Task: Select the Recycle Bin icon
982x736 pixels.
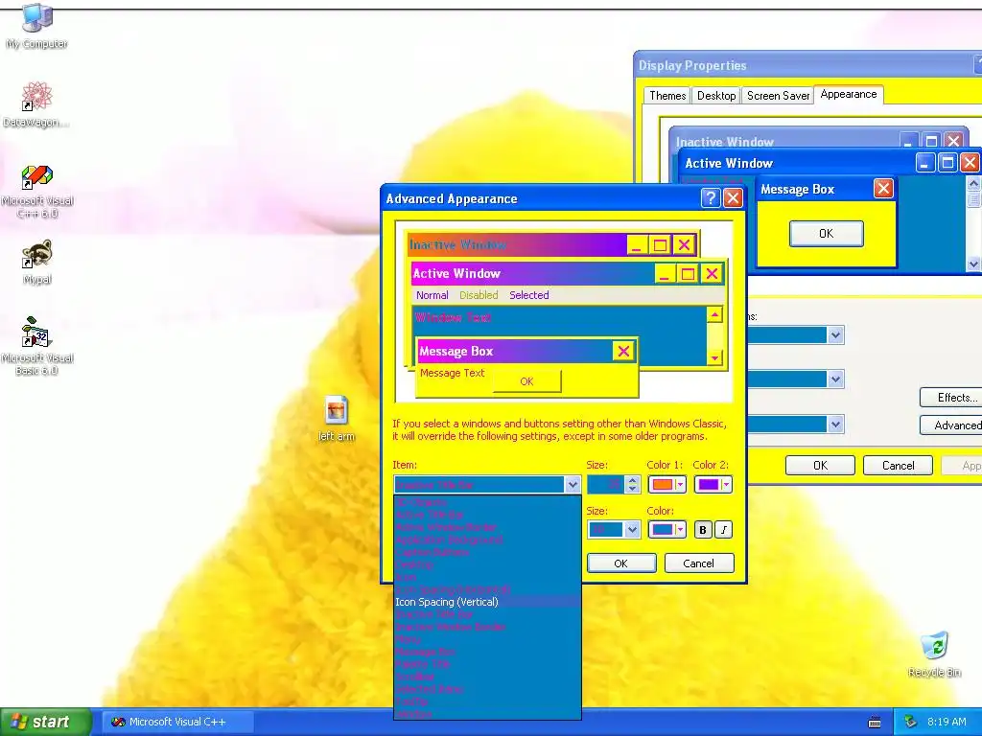Action: [x=934, y=654]
